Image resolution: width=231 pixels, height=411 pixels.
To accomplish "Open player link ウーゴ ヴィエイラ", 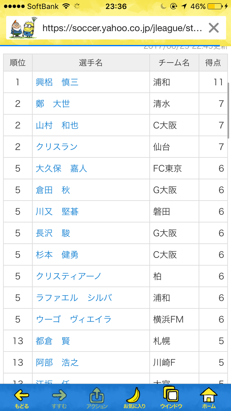I will point(74,319).
